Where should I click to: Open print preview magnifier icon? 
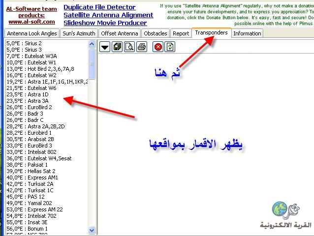click(129, 47)
